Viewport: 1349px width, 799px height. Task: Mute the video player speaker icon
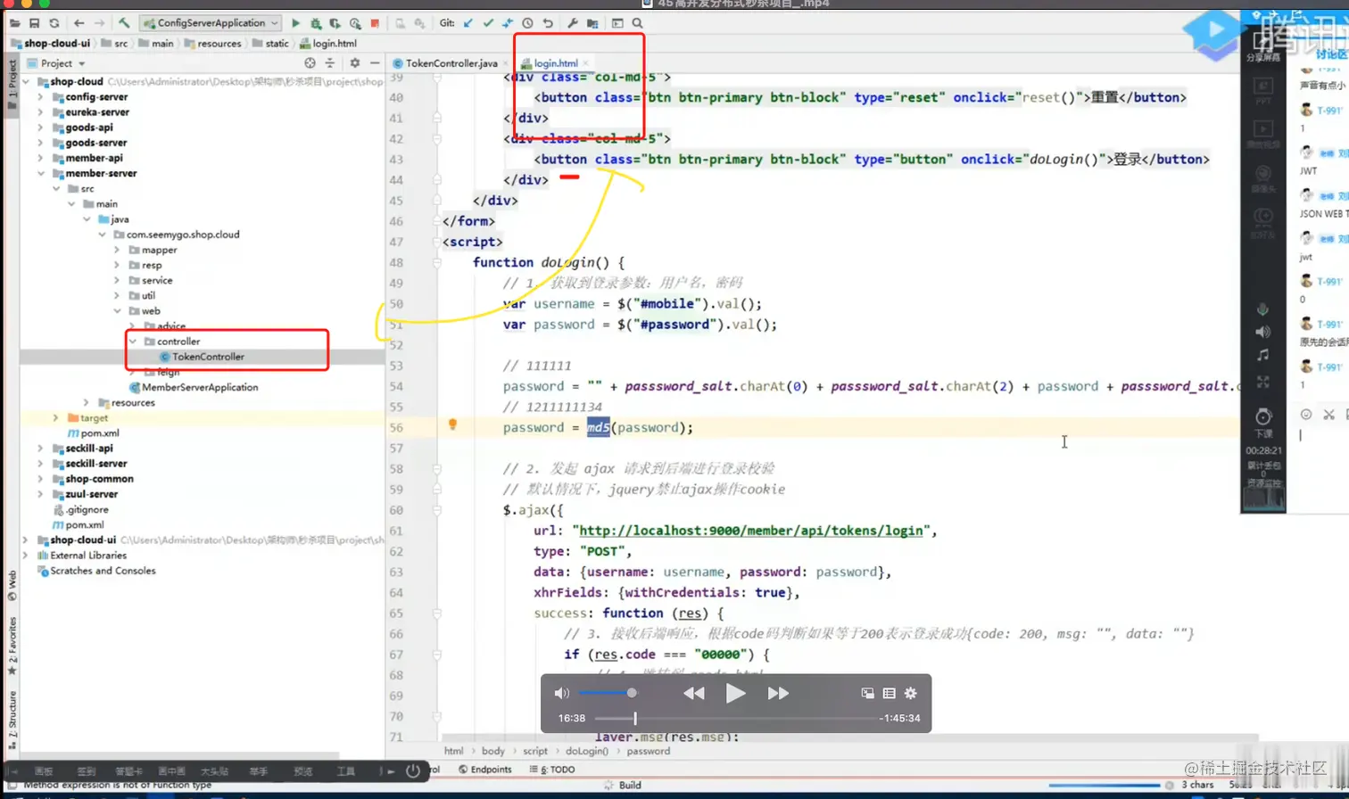click(x=562, y=694)
